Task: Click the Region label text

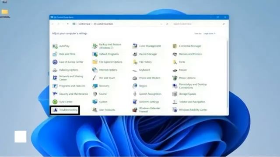Action: coord(143,86)
